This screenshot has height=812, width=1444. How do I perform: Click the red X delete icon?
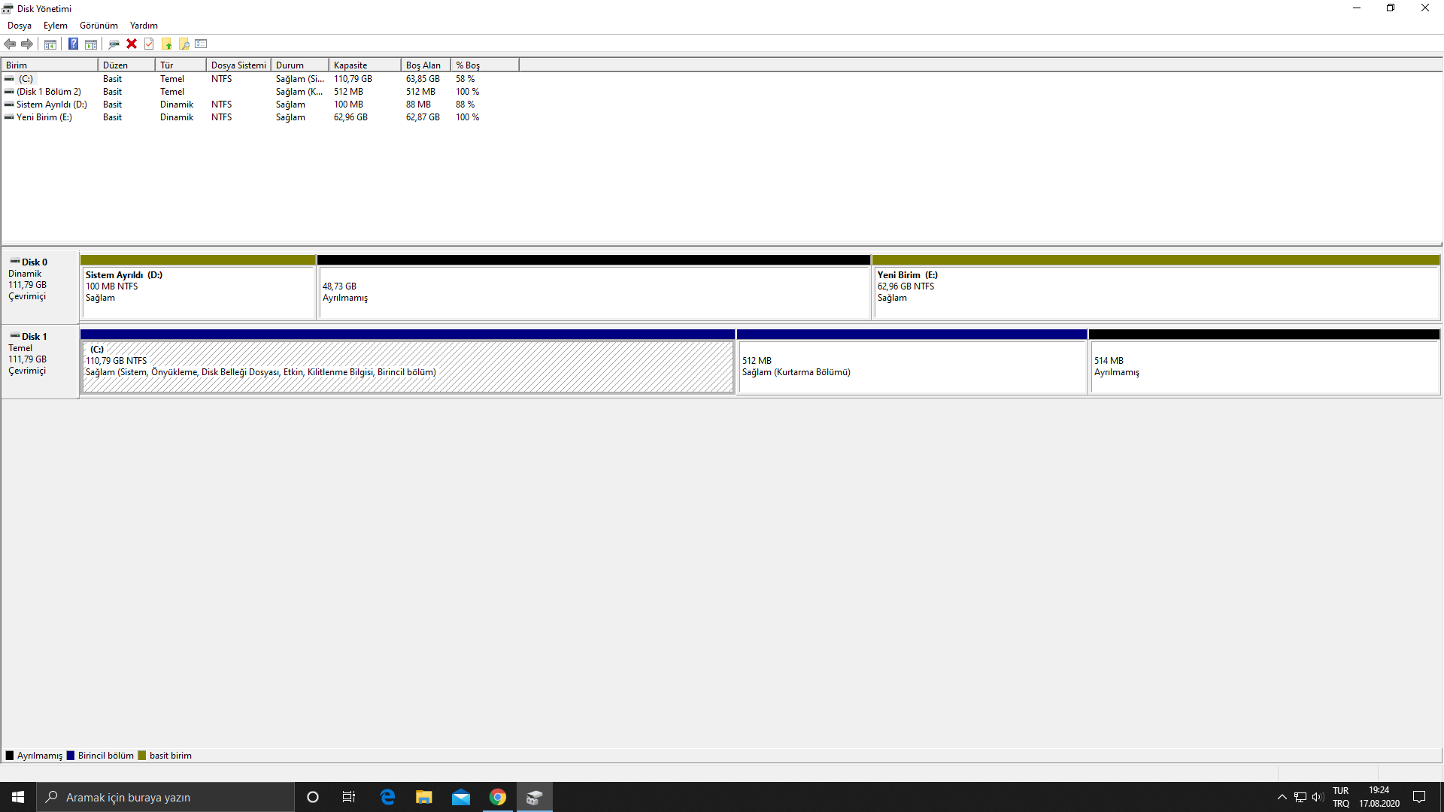tap(132, 44)
